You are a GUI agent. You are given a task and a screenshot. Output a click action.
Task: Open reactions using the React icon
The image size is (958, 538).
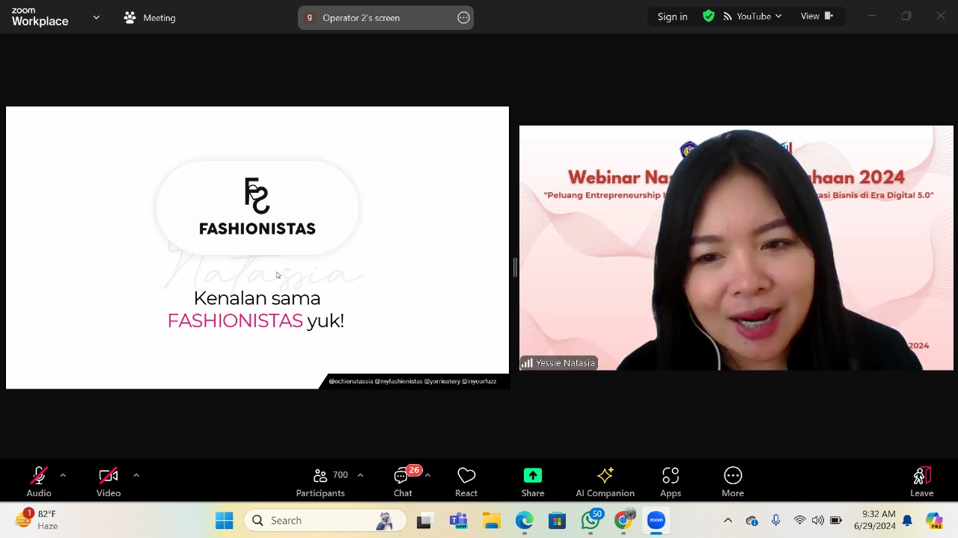(466, 482)
